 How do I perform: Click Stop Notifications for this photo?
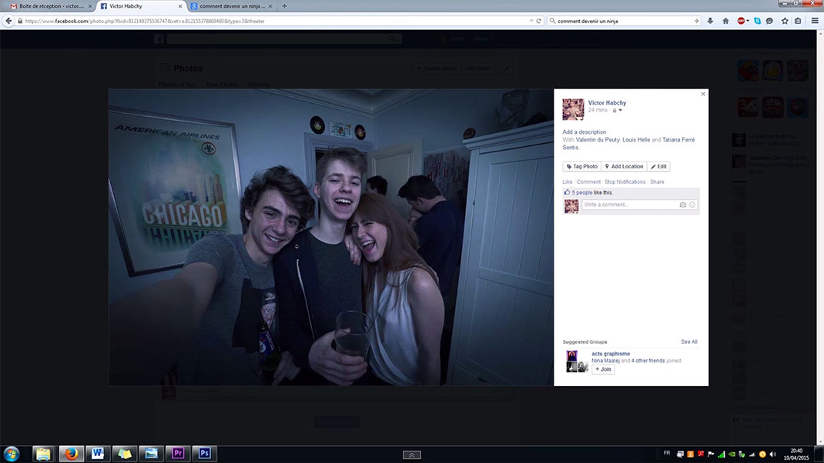tap(625, 182)
